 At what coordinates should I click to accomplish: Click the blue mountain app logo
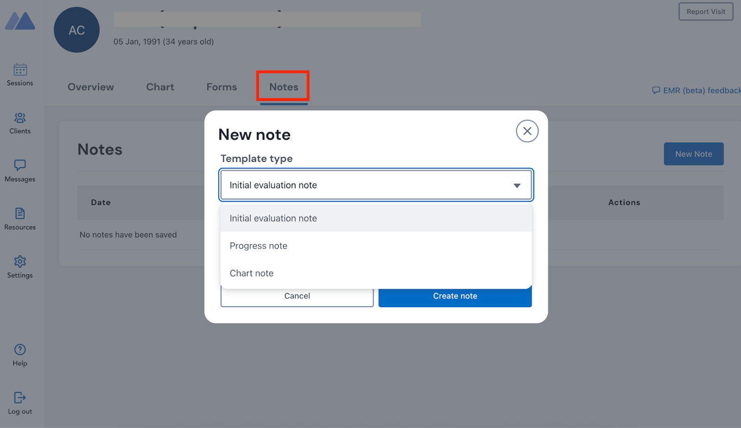pos(20,21)
